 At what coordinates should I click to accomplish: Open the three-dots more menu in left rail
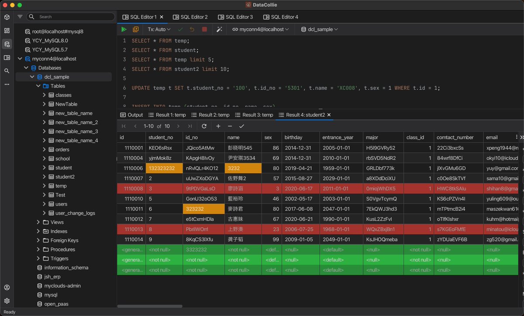(x=7, y=84)
